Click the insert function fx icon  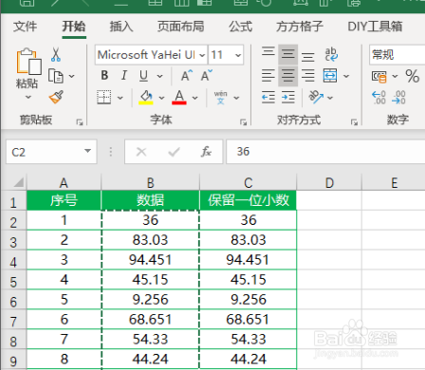click(x=206, y=152)
